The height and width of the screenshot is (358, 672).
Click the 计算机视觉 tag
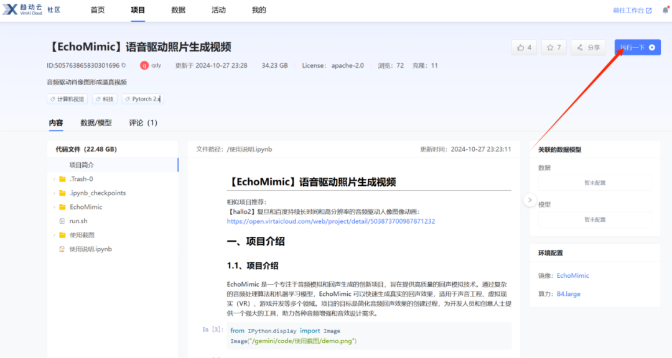pyautogui.click(x=67, y=99)
